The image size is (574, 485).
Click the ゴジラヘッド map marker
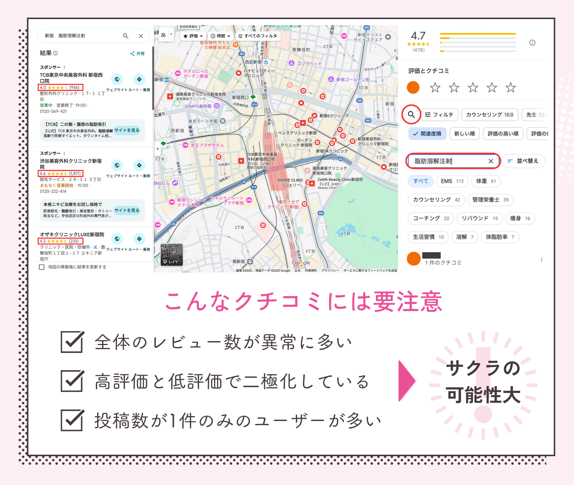point(291,63)
